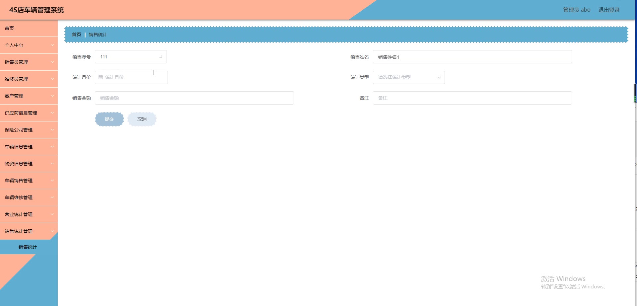Expand the 车辆信息管理 sidebar menu
This screenshot has height=306, width=637.
click(x=29, y=147)
